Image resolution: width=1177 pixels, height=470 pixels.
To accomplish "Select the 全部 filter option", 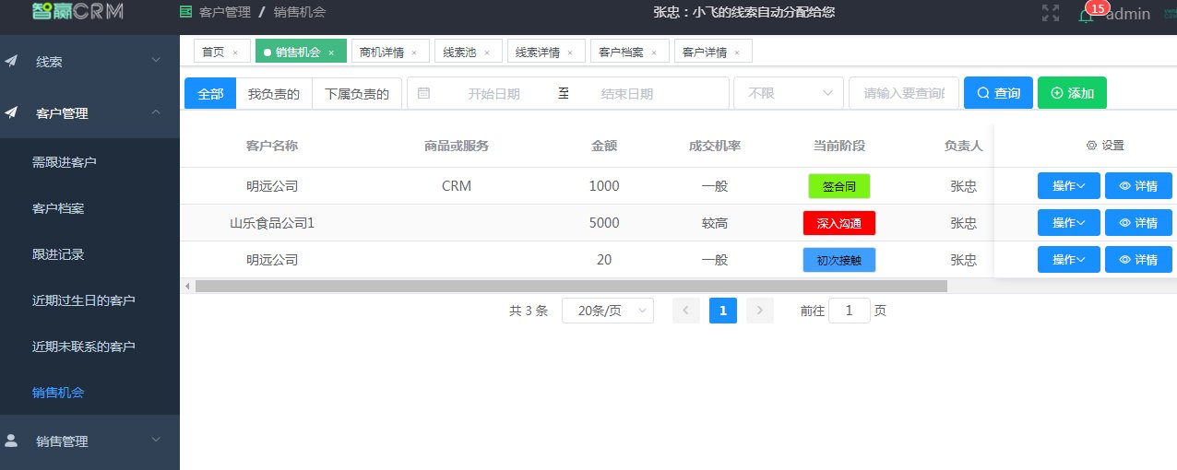I will pyautogui.click(x=210, y=93).
